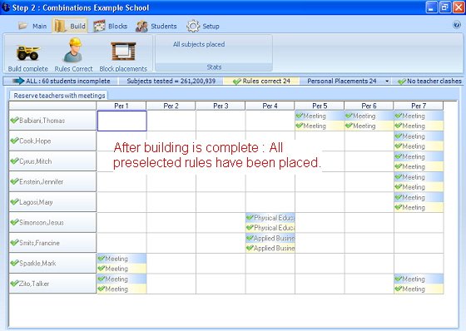Select teacher row Balbiani, Thomas
Screen dimensions: 466x331
tap(52, 121)
